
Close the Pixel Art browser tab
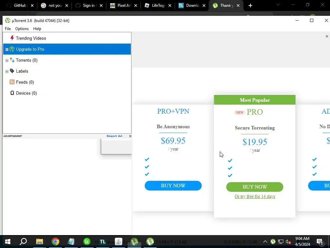pyautogui.click(x=136, y=6)
